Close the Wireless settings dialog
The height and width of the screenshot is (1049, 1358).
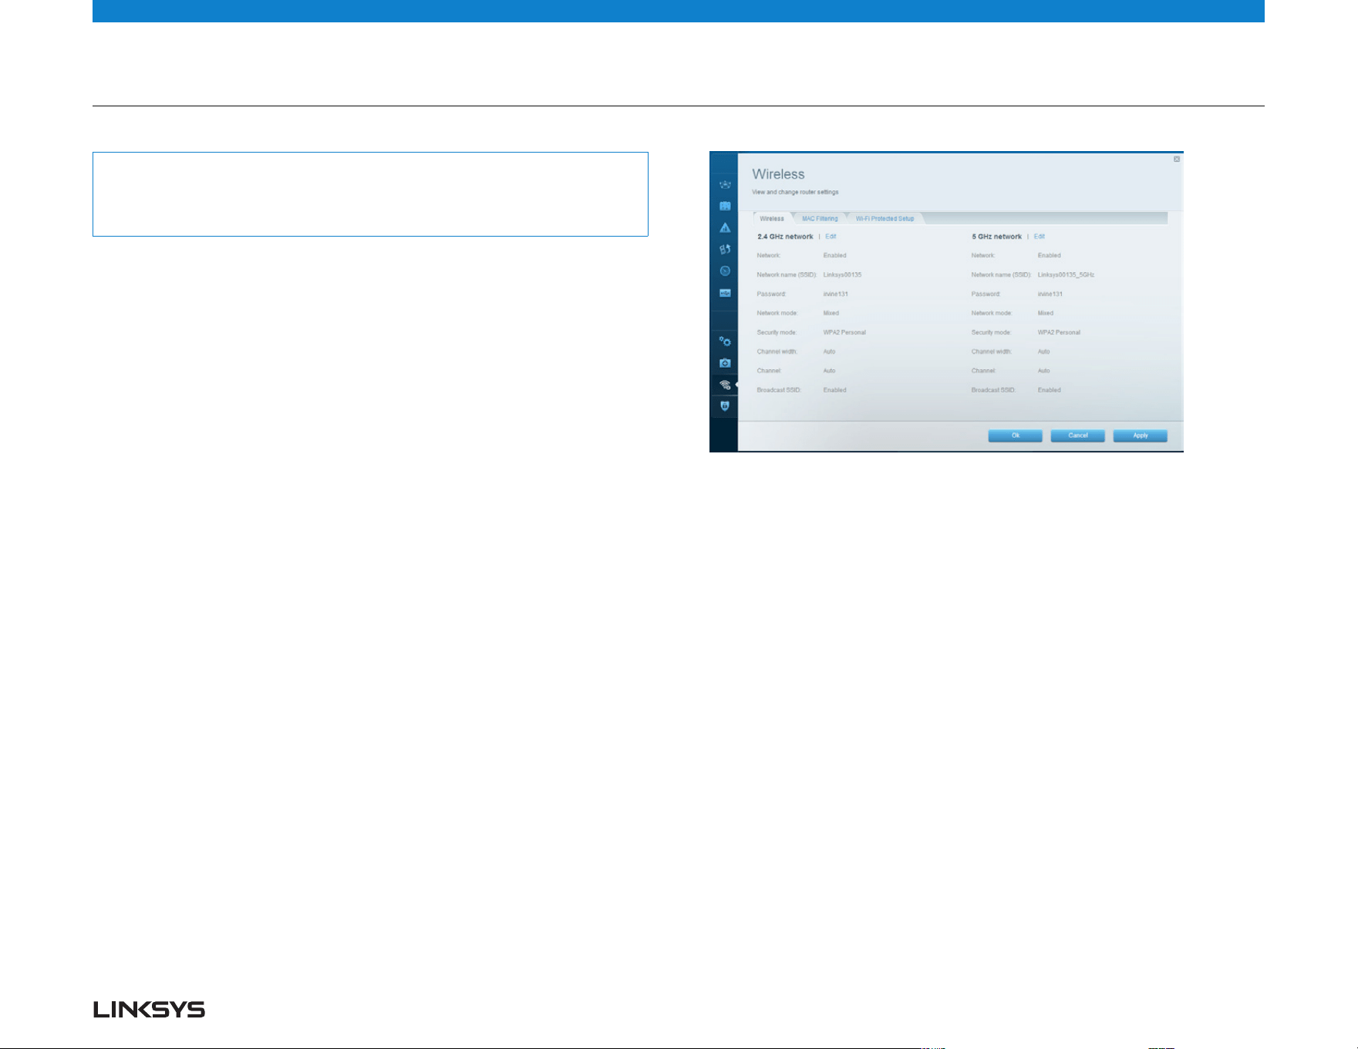tap(1177, 159)
